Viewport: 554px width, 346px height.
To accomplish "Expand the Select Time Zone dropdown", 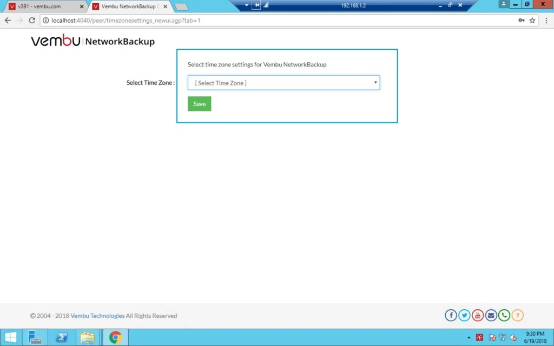I will pyautogui.click(x=283, y=83).
